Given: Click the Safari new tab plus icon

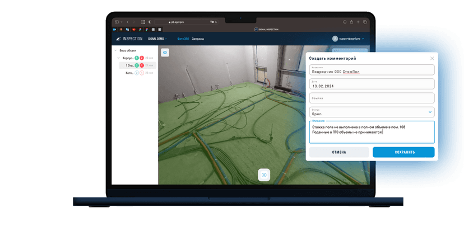Looking at the screenshot, I should 358,22.
